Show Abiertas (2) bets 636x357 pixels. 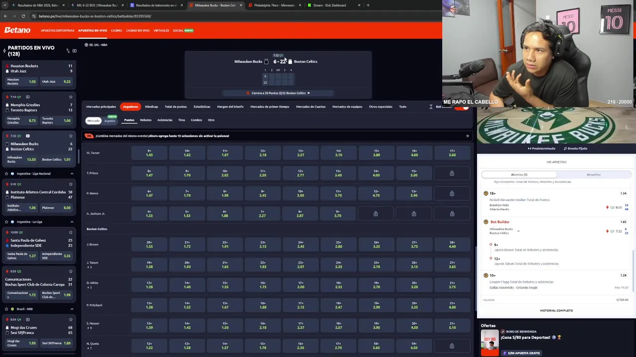519,175
